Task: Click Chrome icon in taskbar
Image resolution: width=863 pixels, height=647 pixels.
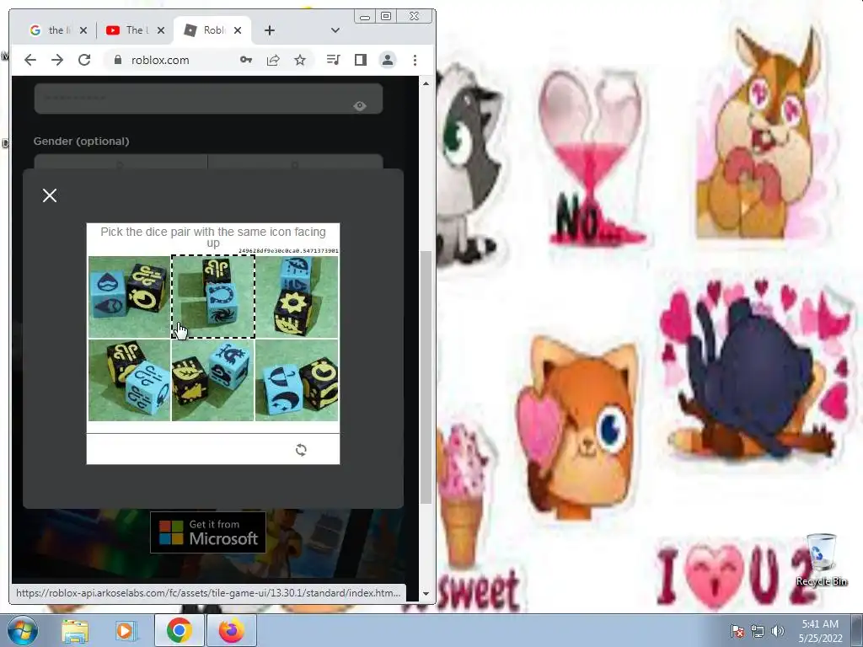Action: 179,630
